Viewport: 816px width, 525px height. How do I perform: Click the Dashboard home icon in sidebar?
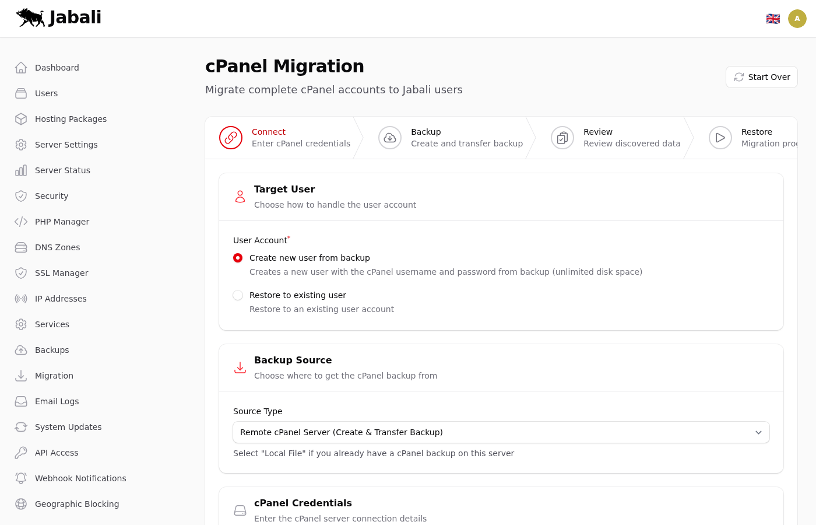click(21, 68)
